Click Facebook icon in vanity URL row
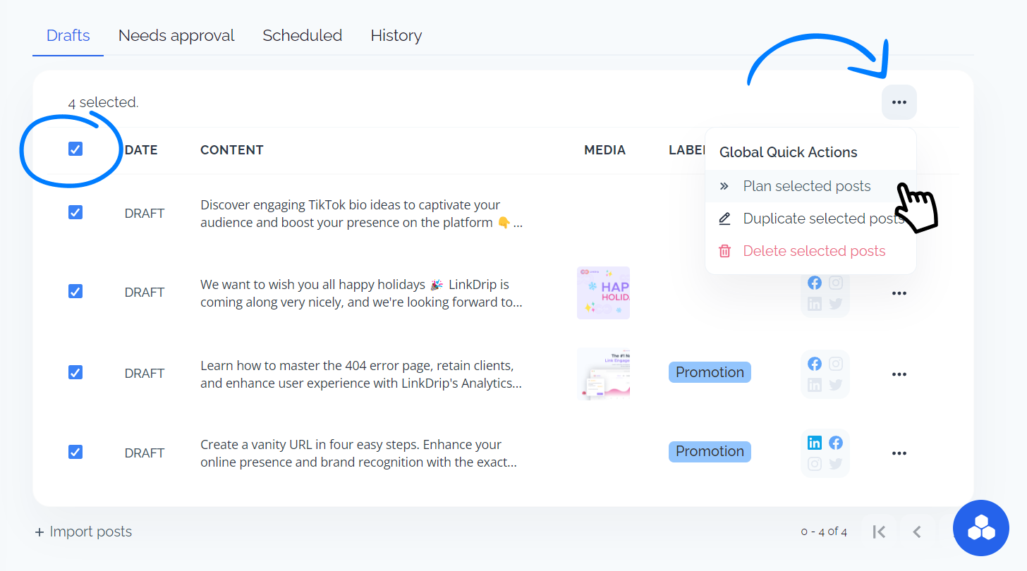Screen dimensions: 1027x571 pyautogui.click(x=836, y=443)
